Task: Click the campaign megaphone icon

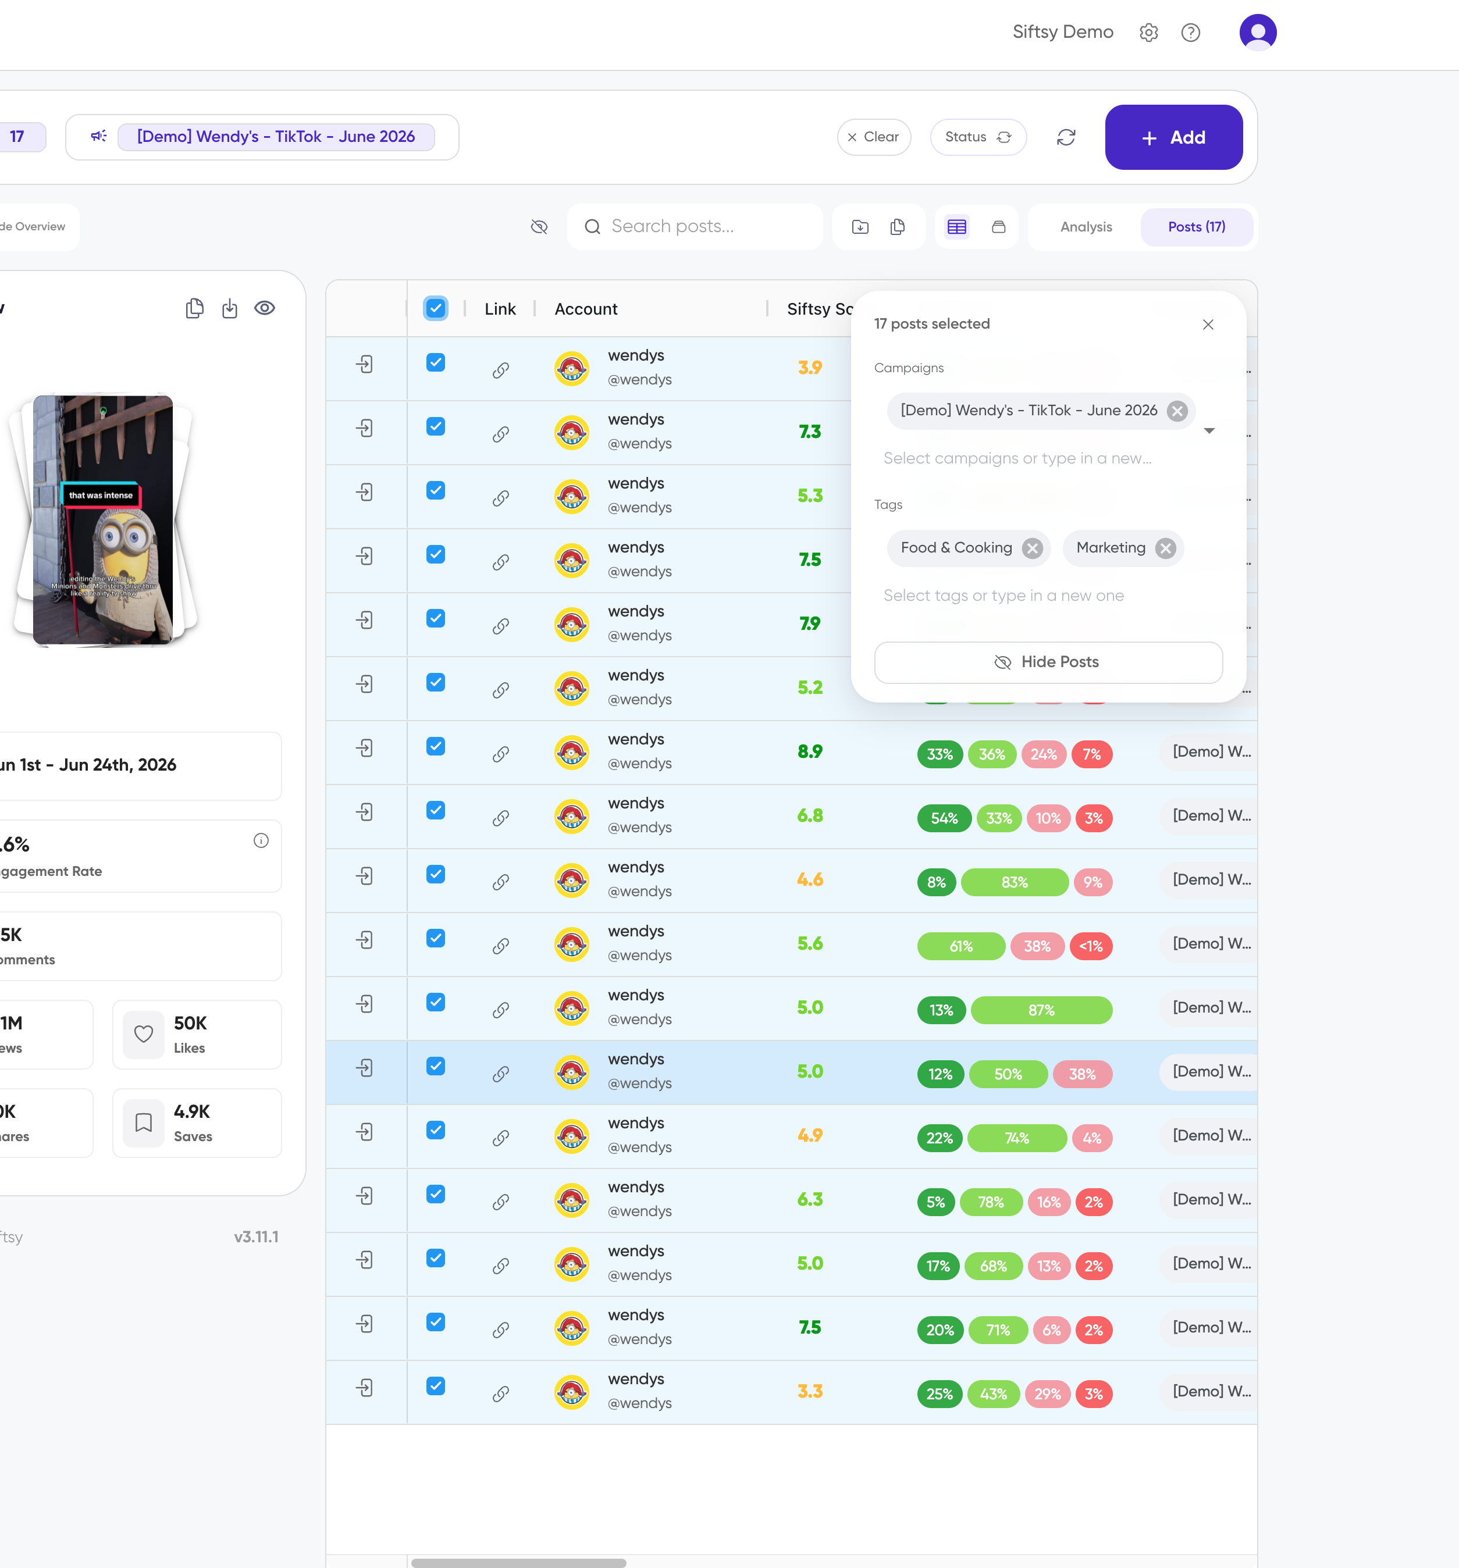Action: click(99, 137)
